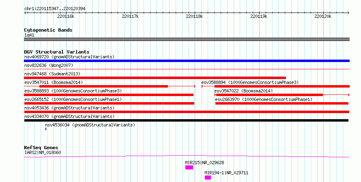This screenshot has width=361, height=182.
Task: Open the esv3547011 (Boomsma2014) label
Action: point(54,82)
